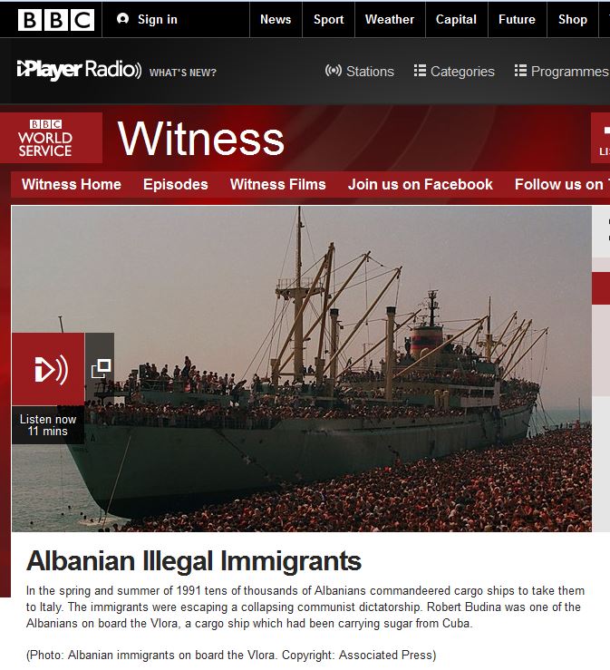Open the iPlayer Radio logo
Viewport: 610px width, 670px height.
coord(79,70)
